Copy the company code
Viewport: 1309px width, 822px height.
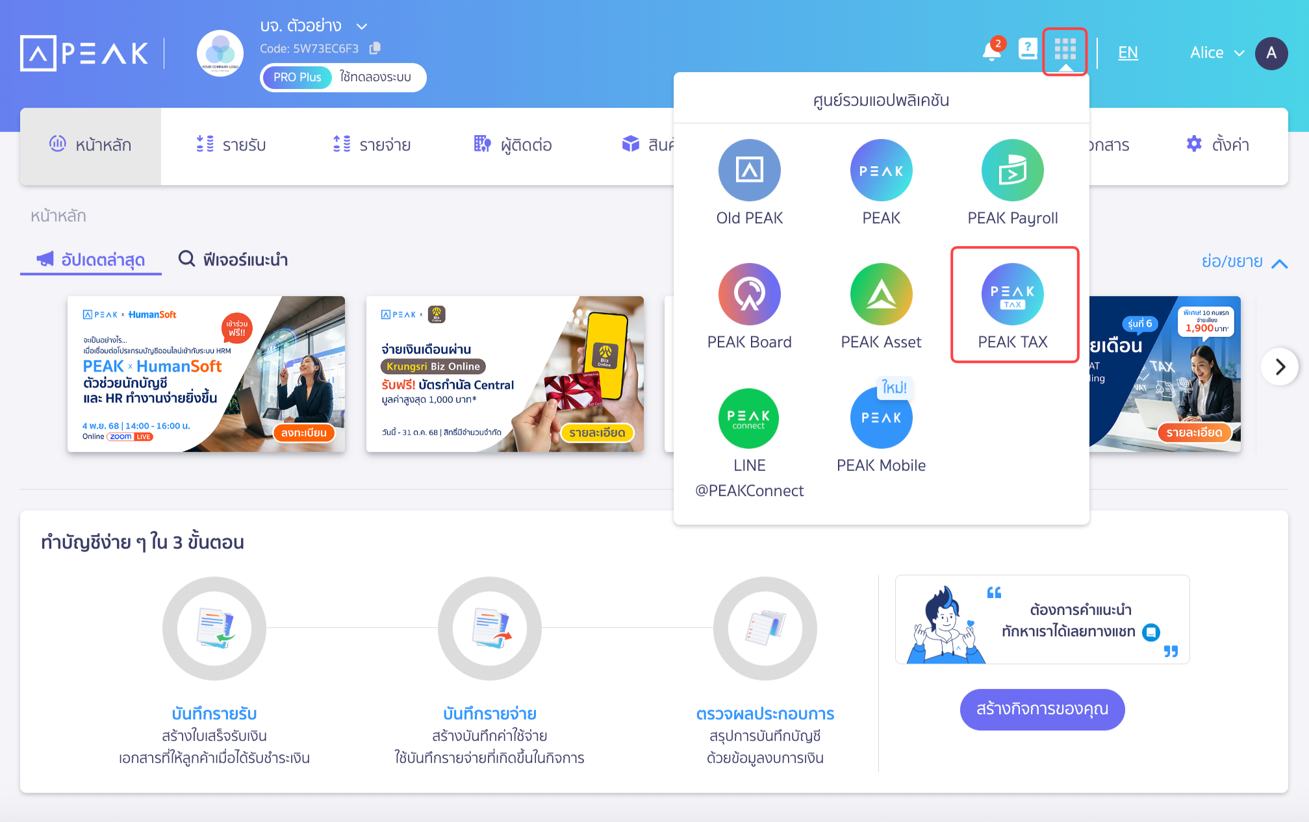(375, 48)
